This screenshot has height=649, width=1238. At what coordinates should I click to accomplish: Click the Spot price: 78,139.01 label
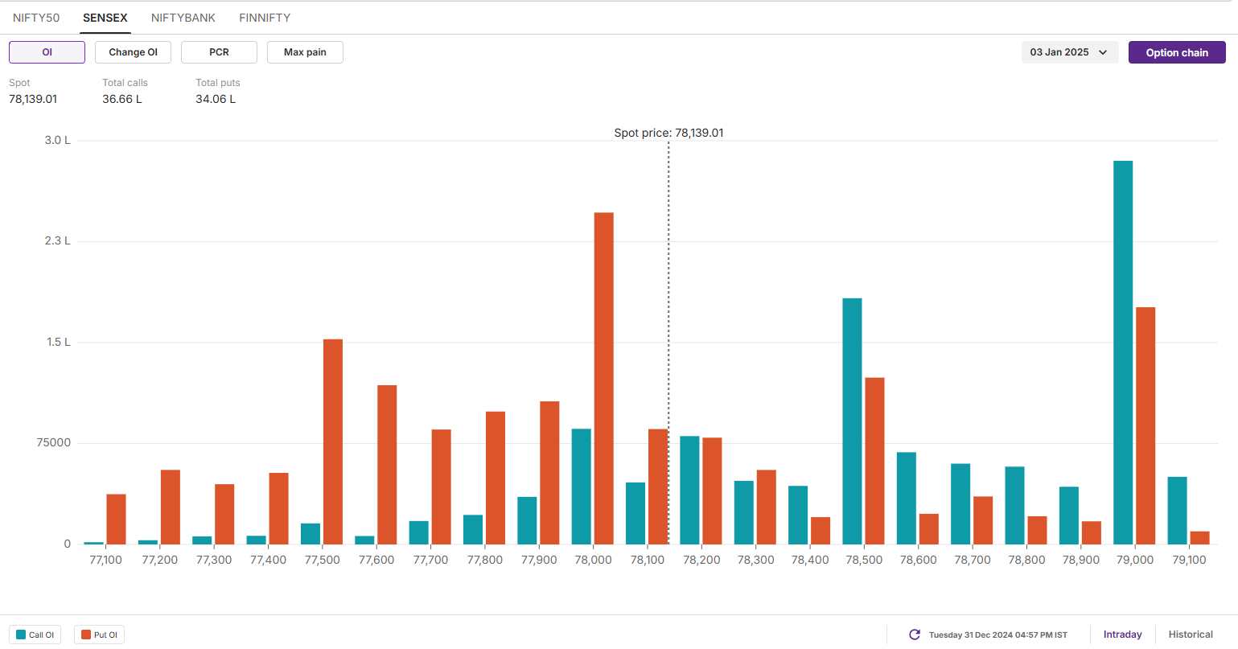668,133
